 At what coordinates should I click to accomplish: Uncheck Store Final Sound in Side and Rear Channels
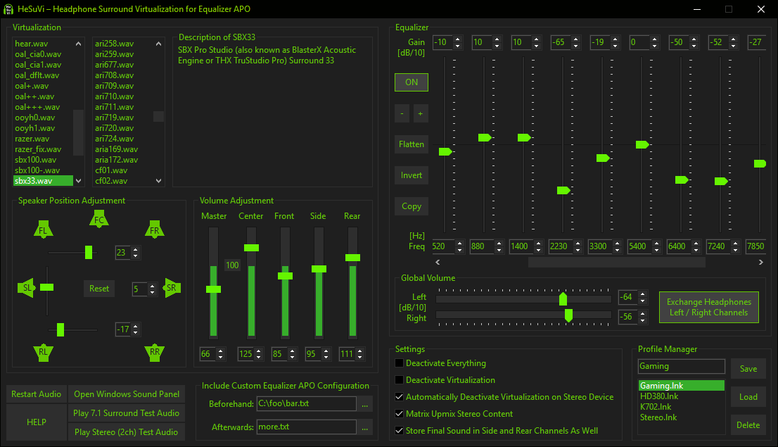[x=399, y=431]
